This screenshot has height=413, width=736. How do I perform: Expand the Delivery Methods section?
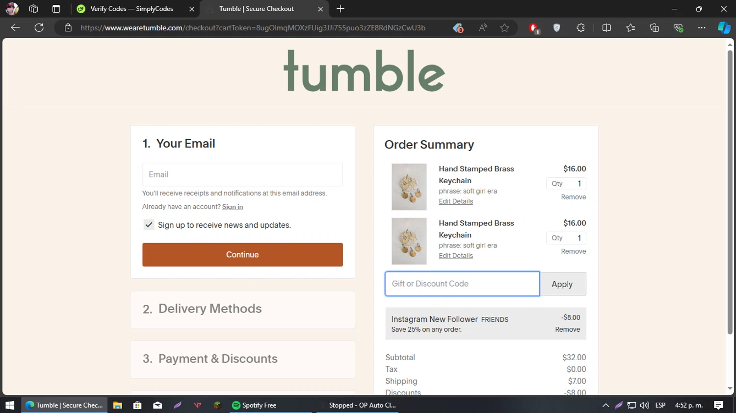coord(242,309)
